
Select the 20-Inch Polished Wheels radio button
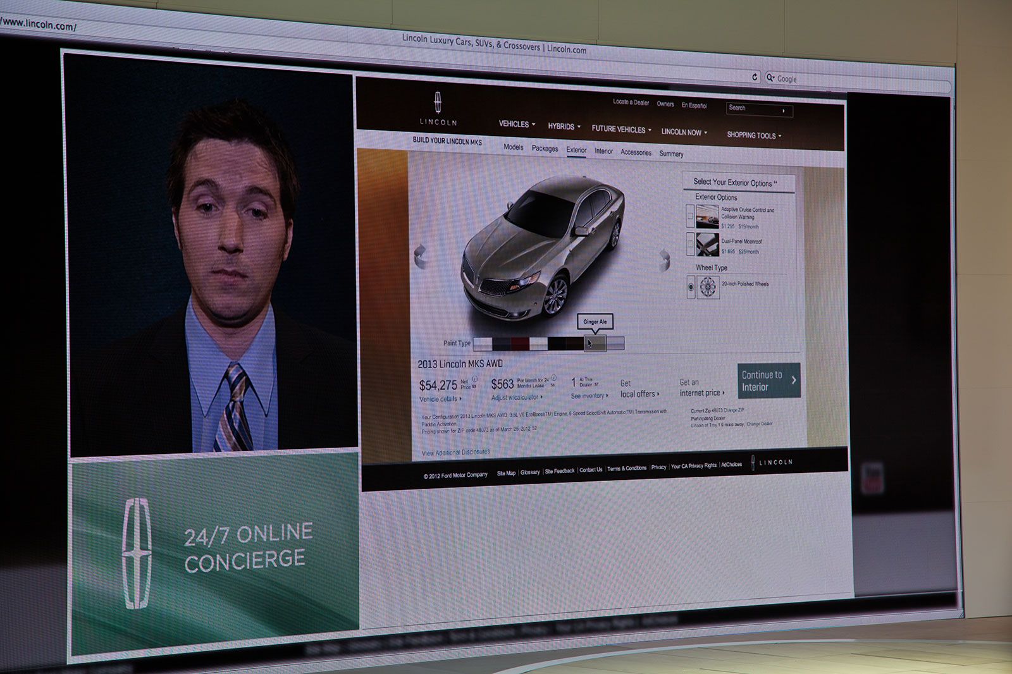[x=691, y=287]
